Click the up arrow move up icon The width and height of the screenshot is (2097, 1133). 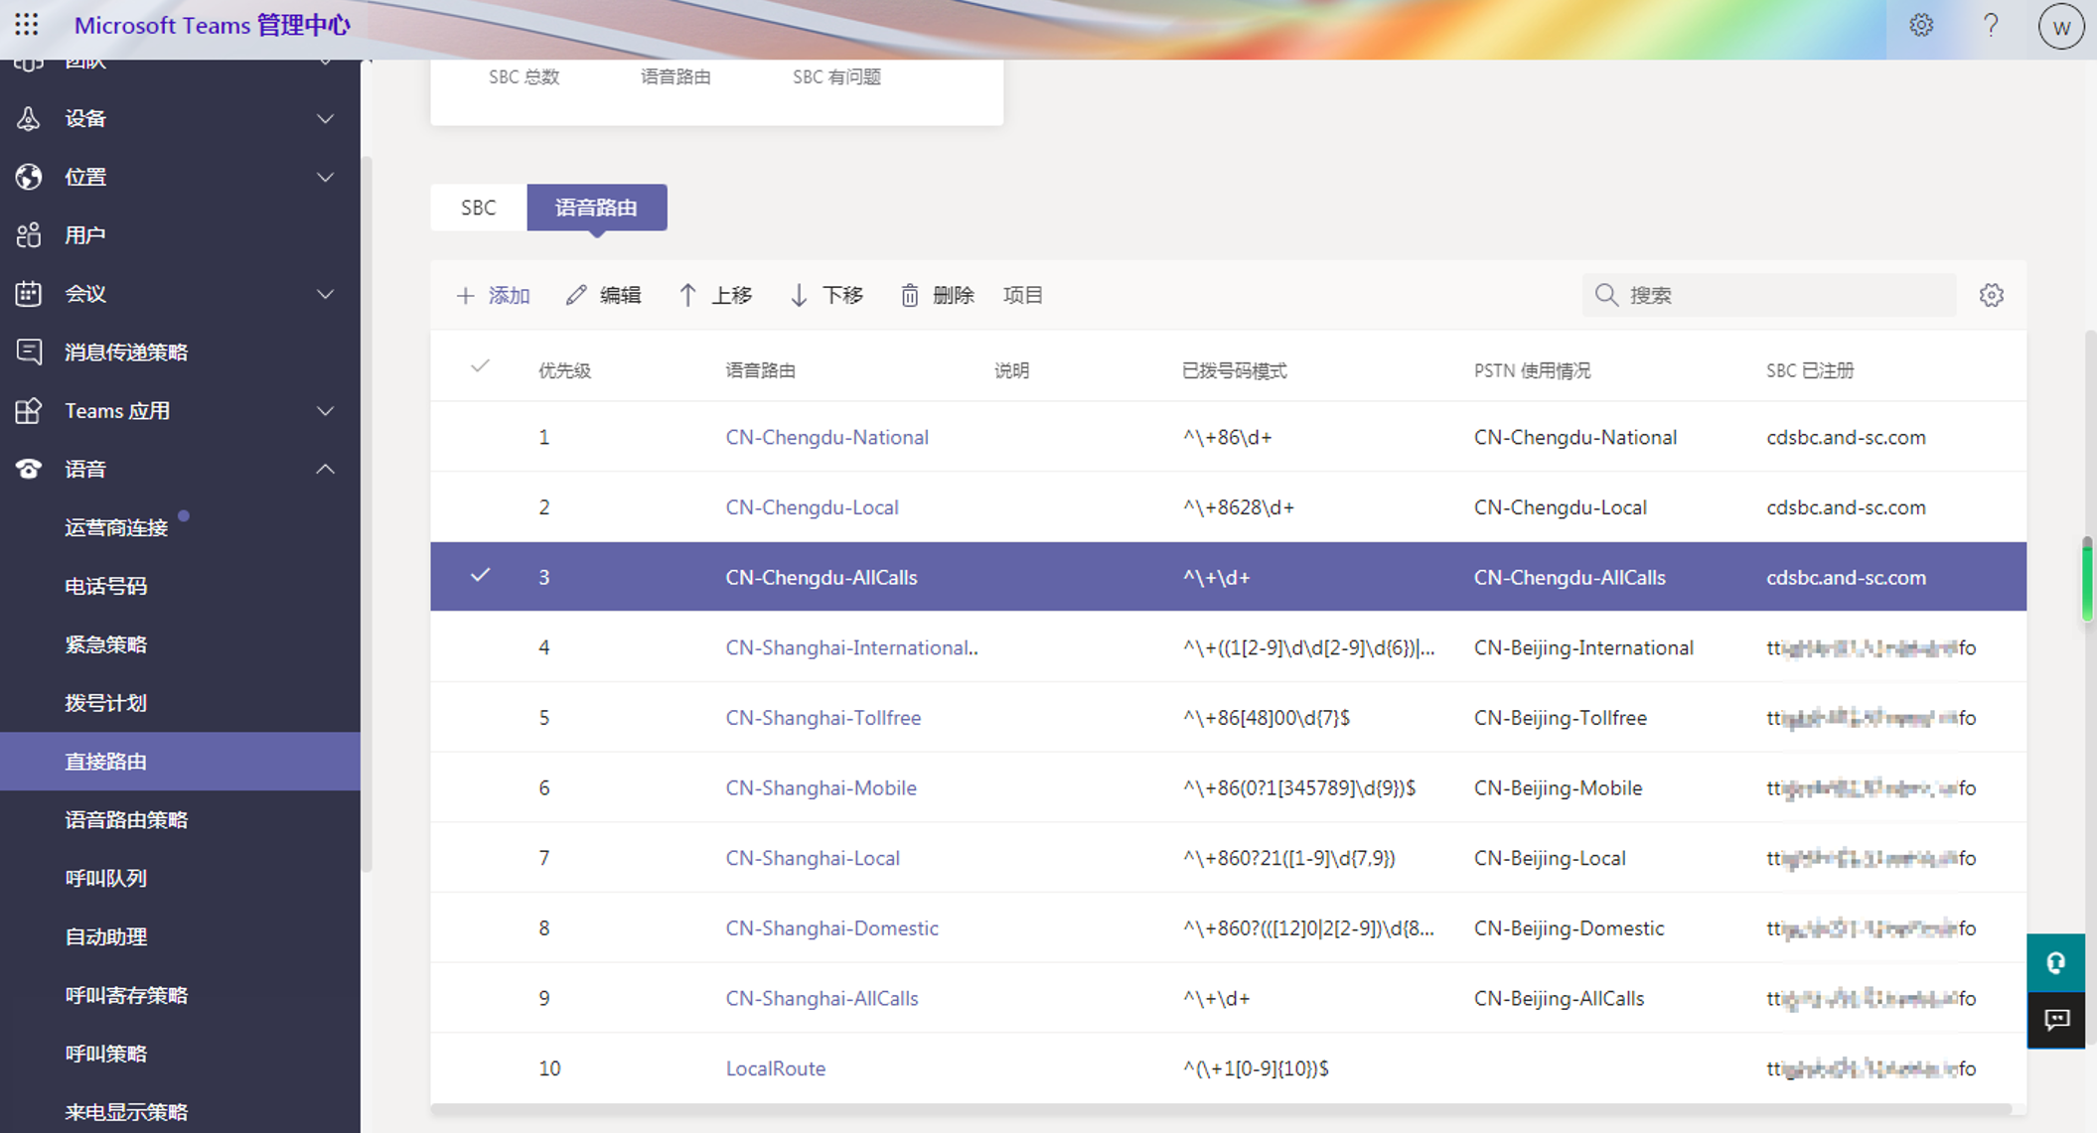pos(687,295)
